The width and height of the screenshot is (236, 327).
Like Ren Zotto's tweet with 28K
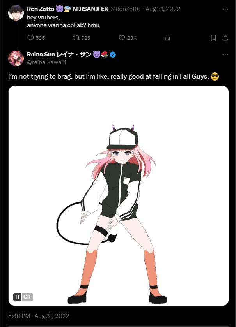(x=122, y=38)
